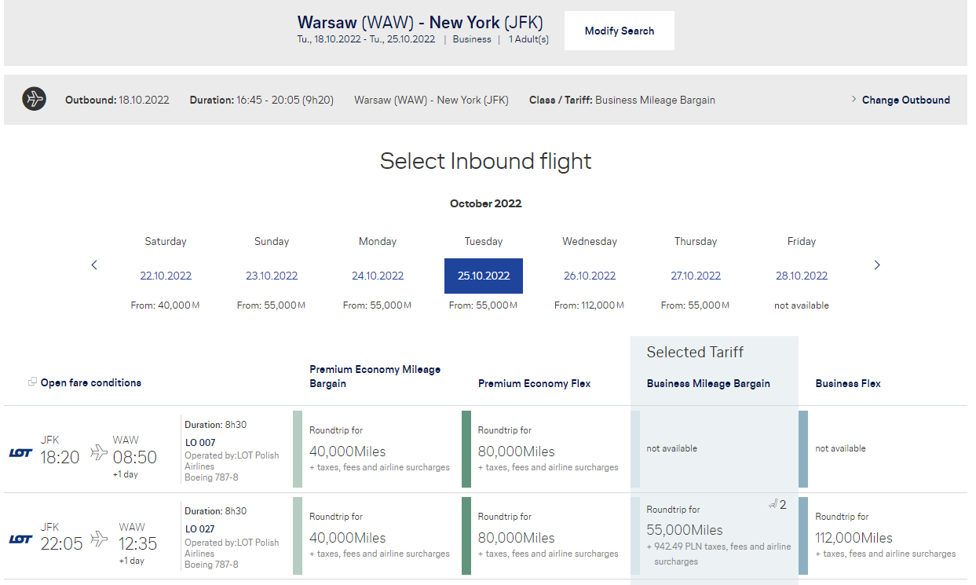
Task: Click the 'not available' text under Friday
Action: [802, 305]
